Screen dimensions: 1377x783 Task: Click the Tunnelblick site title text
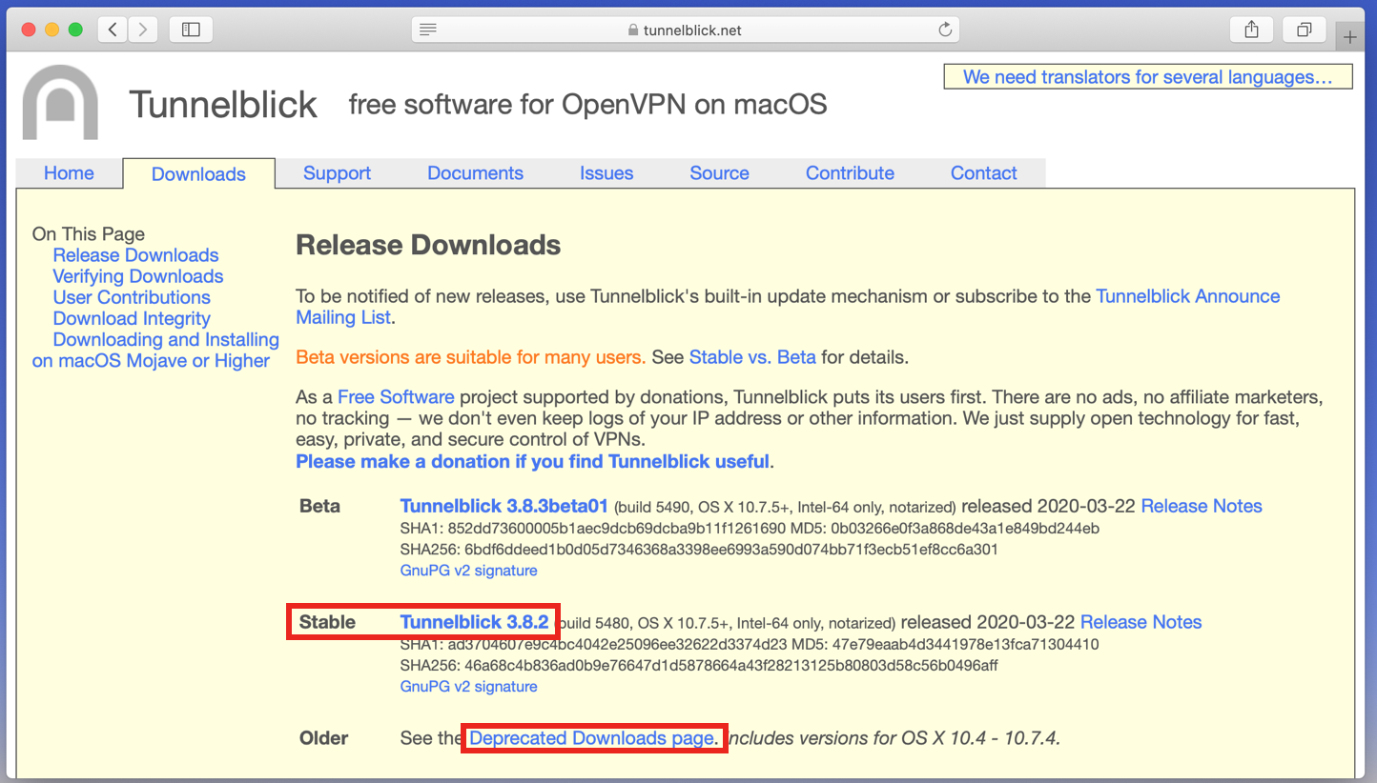click(x=223, y=105)
